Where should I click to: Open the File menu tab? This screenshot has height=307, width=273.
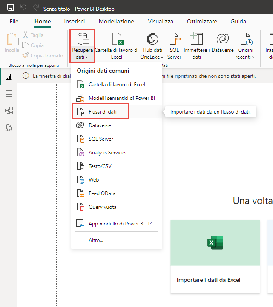click(x=14, y=21)
